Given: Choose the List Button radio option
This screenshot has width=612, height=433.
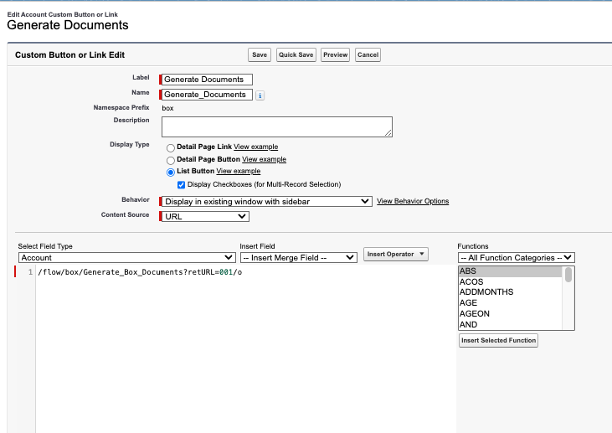Looking at the screenshot, I should point(171,172).
